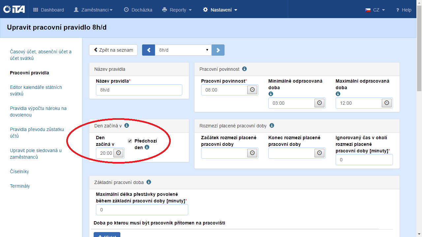This screenshot has height=237, width=422.
Task: Click the iTA logo icon
Action: (14, 10)
